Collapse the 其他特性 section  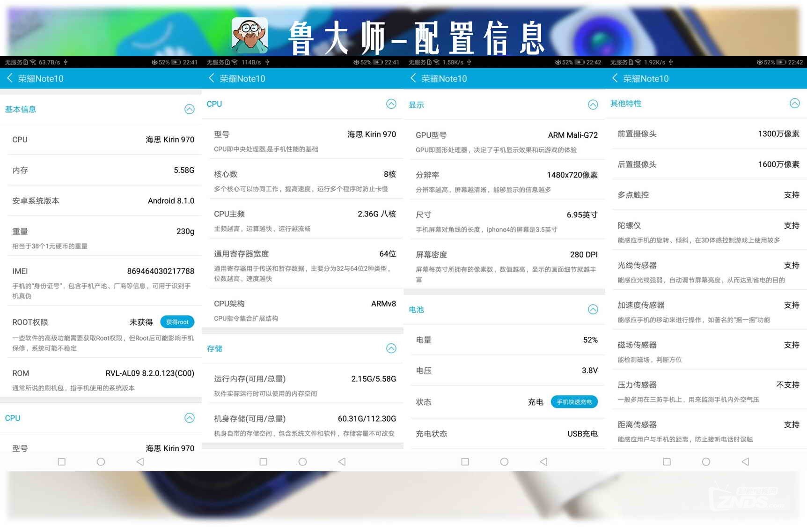[795, 103]
